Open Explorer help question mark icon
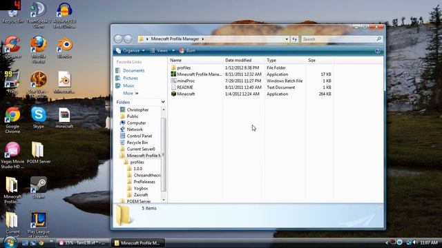Viewport: 442px width, 248px height. (x=378, y=50)
